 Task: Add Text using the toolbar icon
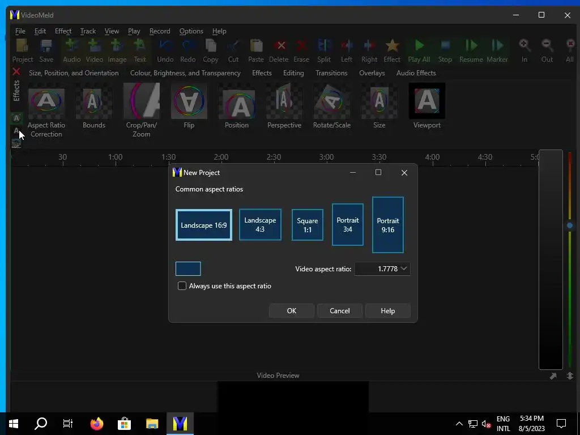tap(140, 50)
